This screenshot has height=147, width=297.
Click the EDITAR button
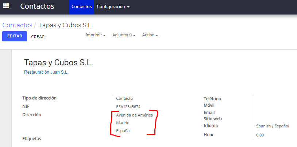coord(15,36)
